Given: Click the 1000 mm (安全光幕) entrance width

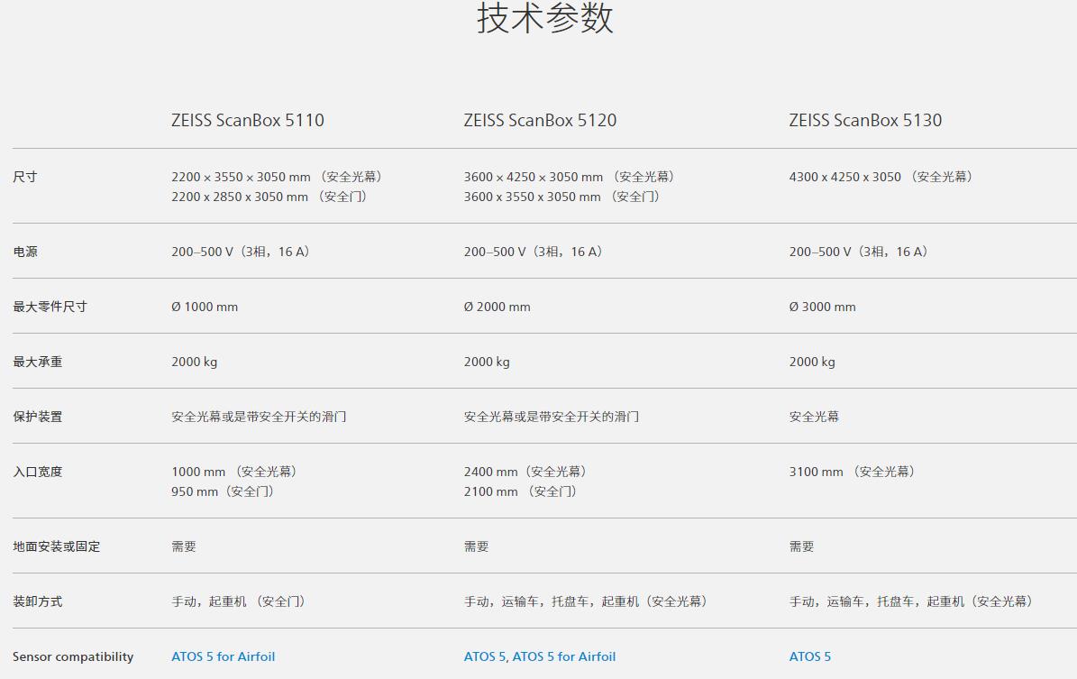Looking at the screenshot, I should click(234, 472).
